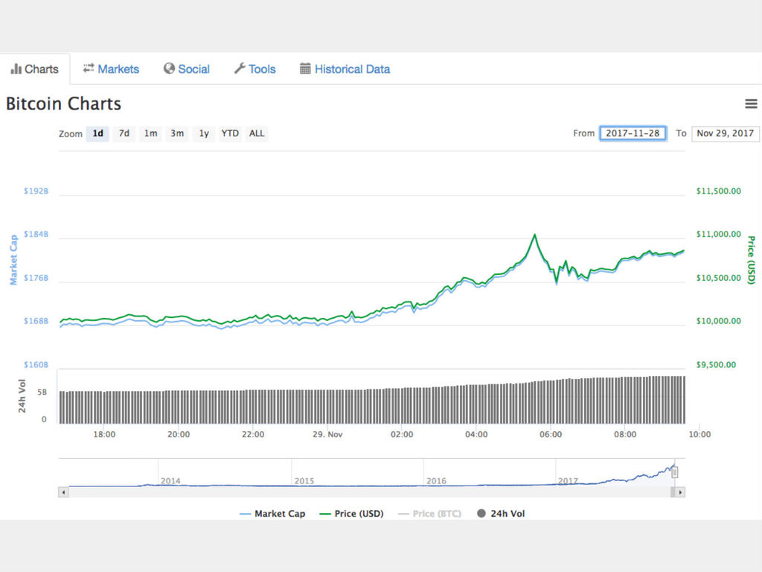Screen dimensions: 762x572
Task: Open the Tools tab
Action: [255, 69]
